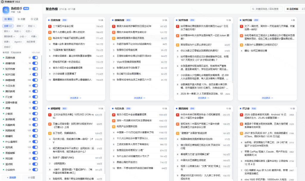The image size is (305, 181).
Task: Disable the 微博热搜 source switch
Action: (35, 63)
